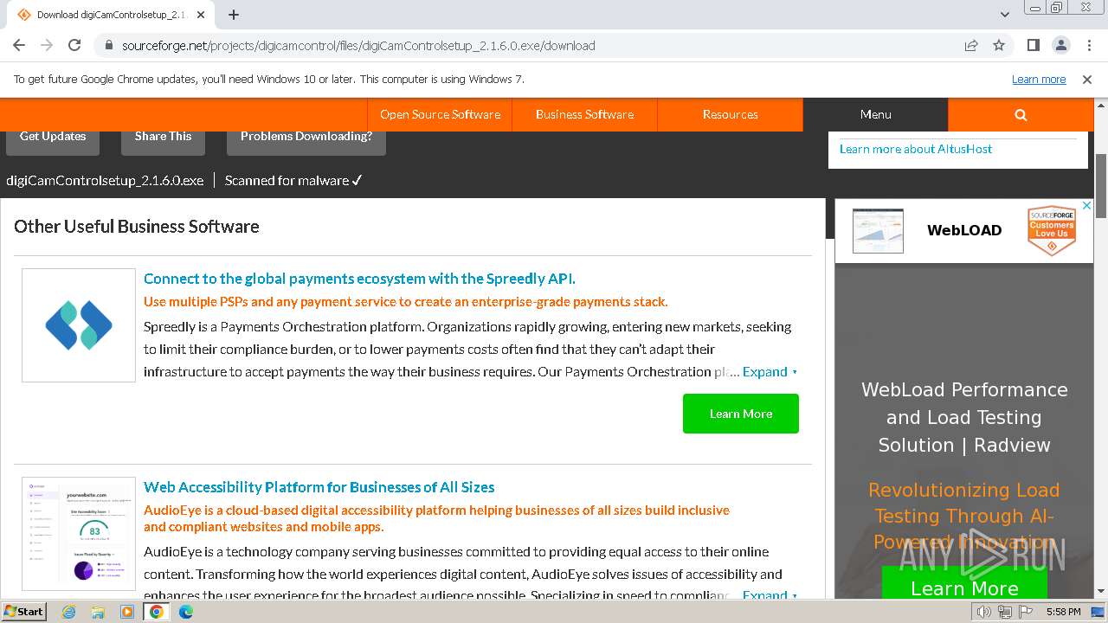Click the browser back arrow
Screen dimensions: 1108x623
point(19,45)
